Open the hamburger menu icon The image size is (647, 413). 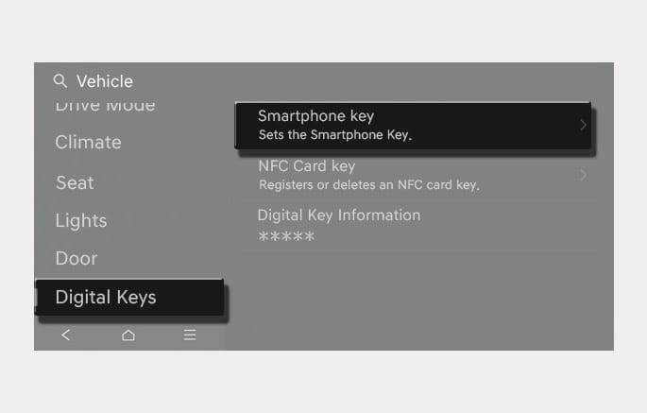coord(190,335)
